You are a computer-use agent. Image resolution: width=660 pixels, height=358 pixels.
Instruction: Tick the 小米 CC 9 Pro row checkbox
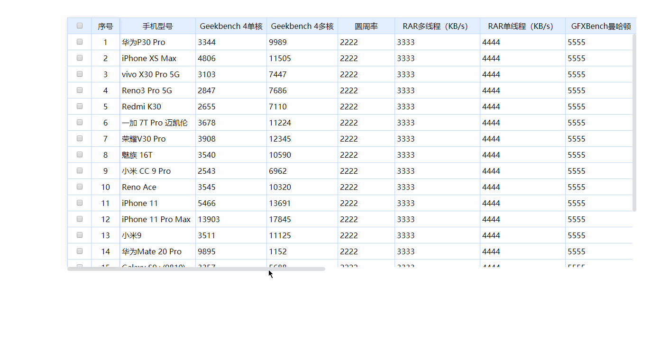80,171
